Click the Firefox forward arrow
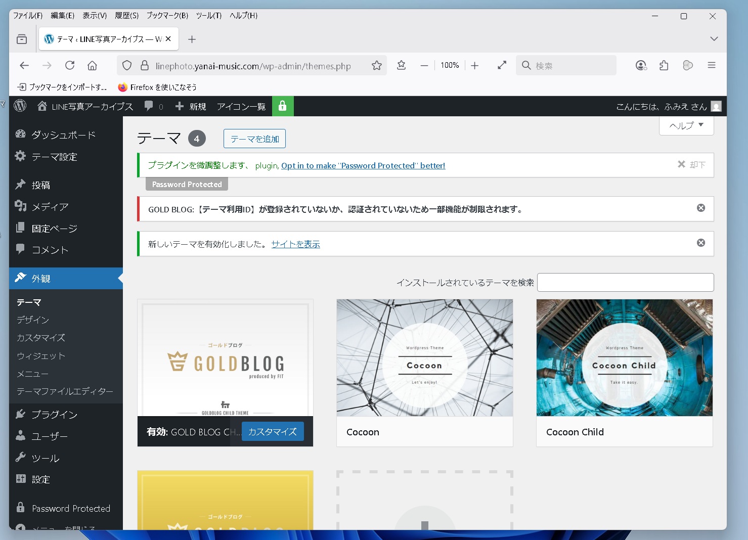 point(47,65)
